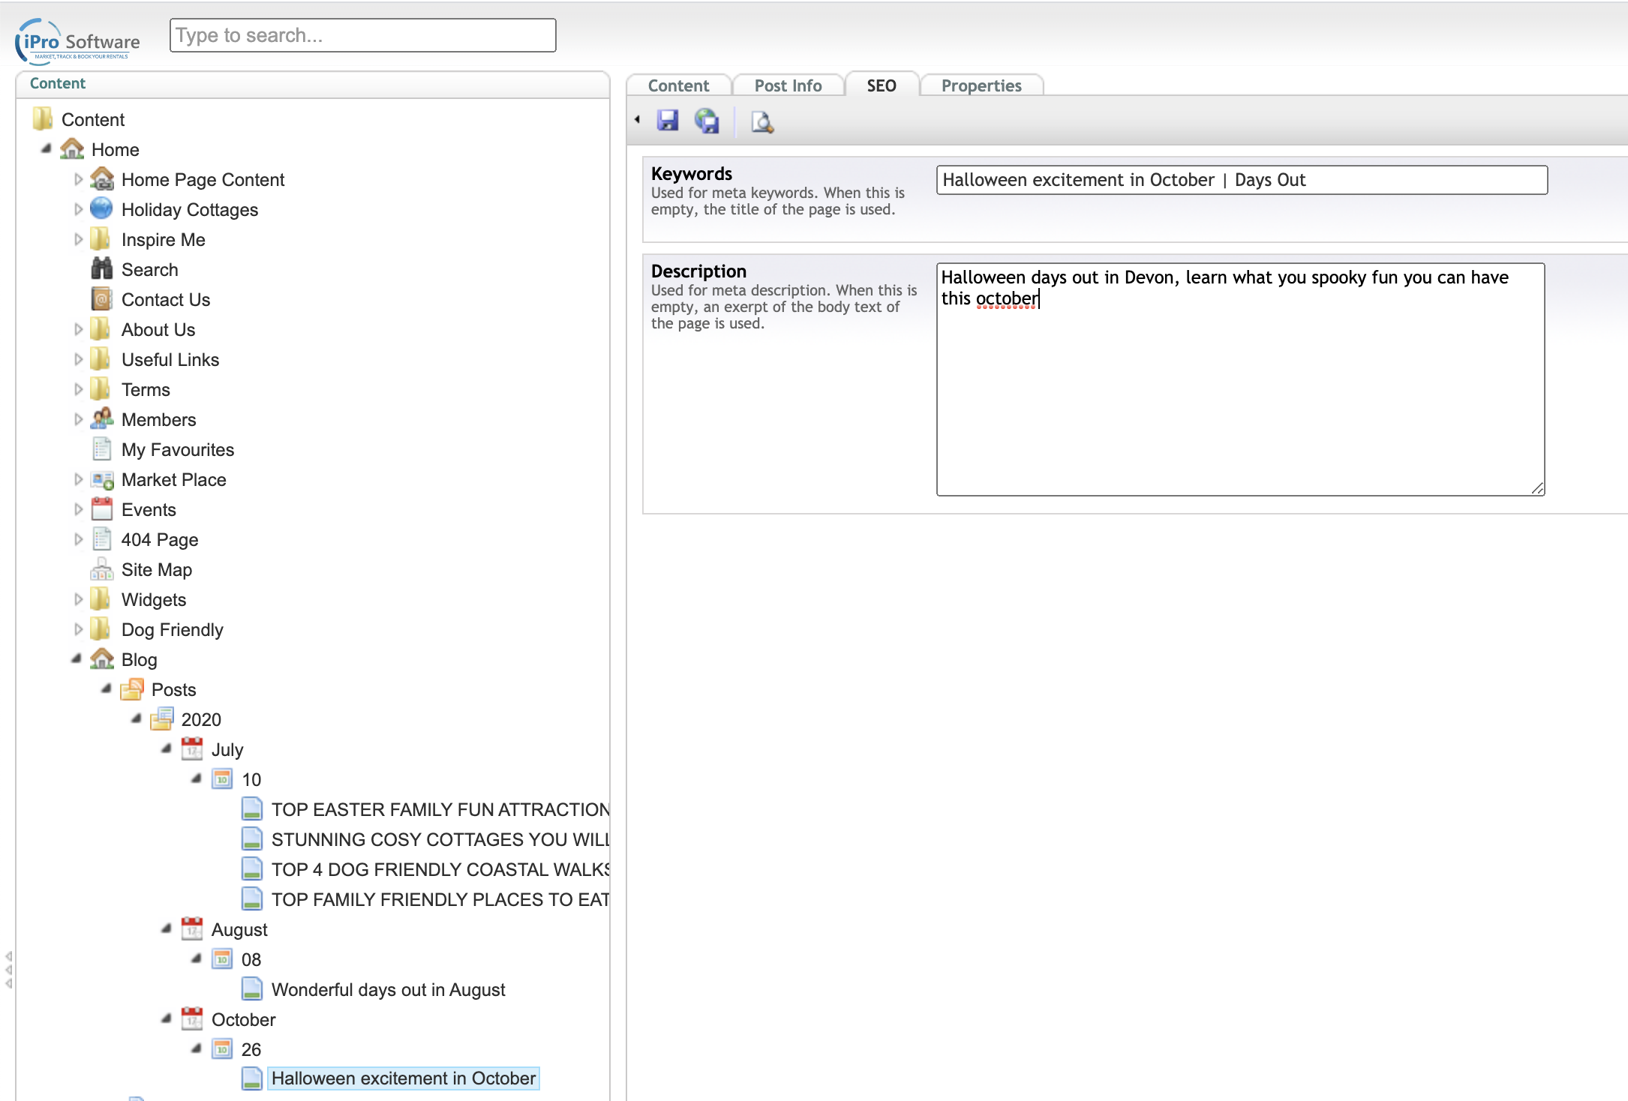Expand the Market Place node

coord(78,479)
